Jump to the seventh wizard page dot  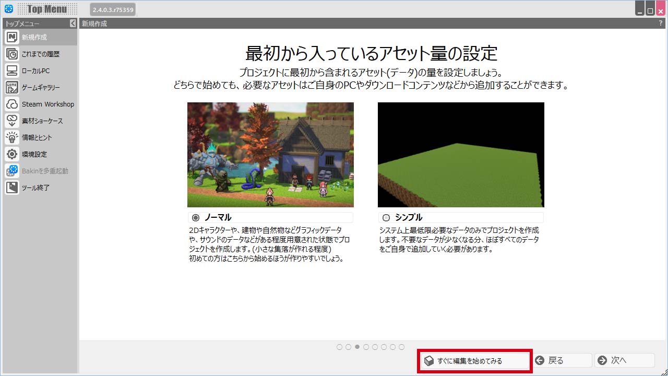pos(392,347)
